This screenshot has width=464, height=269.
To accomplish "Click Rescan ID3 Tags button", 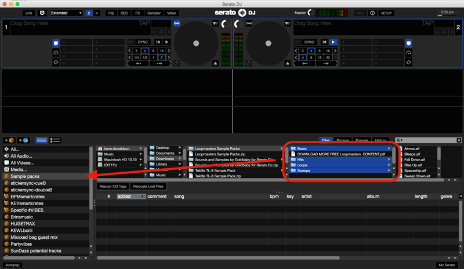I will pos(113,187).
